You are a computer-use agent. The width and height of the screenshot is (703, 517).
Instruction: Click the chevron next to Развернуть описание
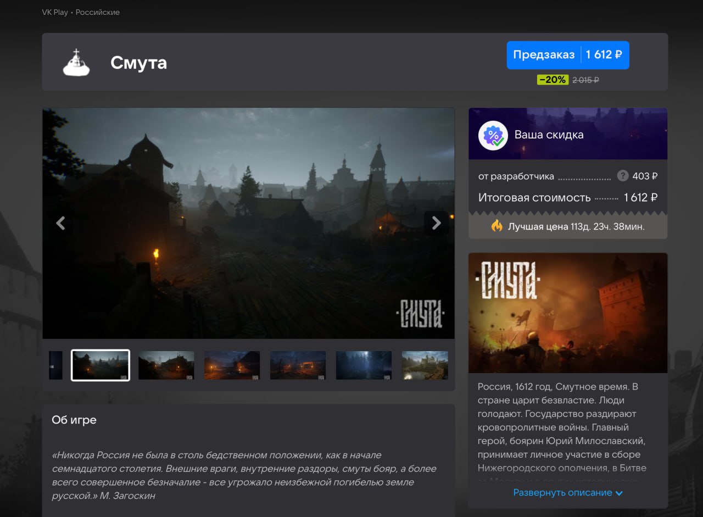619,493
